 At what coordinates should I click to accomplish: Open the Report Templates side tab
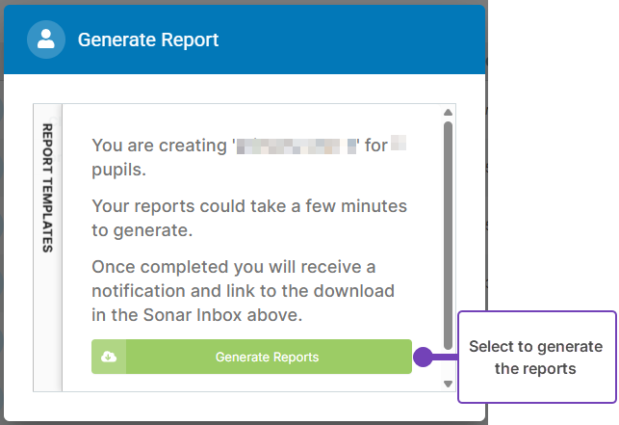[x=48, y=188]
